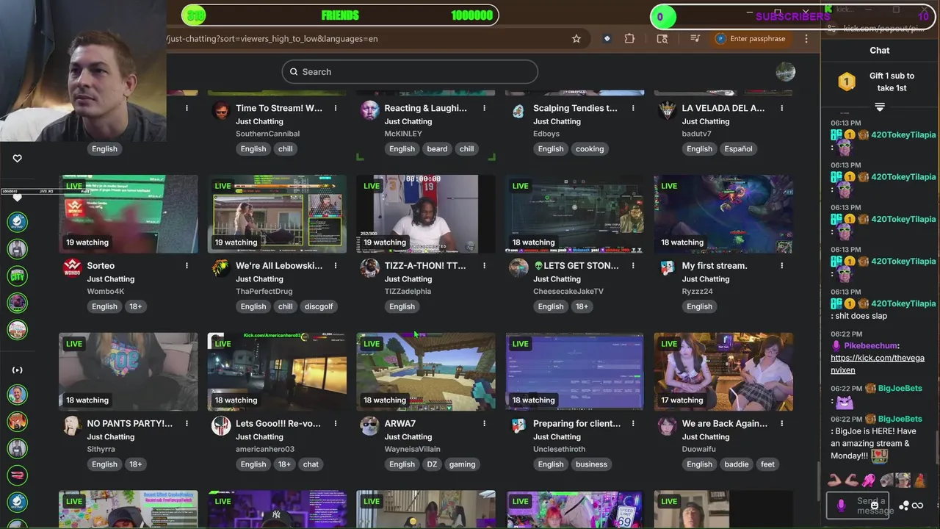Click the blue extension icon beside star

click(x=607, y=39)
